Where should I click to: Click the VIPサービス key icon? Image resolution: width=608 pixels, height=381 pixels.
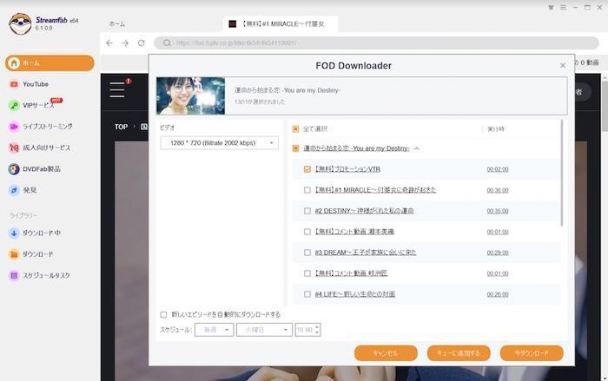(x=14, y=105)
